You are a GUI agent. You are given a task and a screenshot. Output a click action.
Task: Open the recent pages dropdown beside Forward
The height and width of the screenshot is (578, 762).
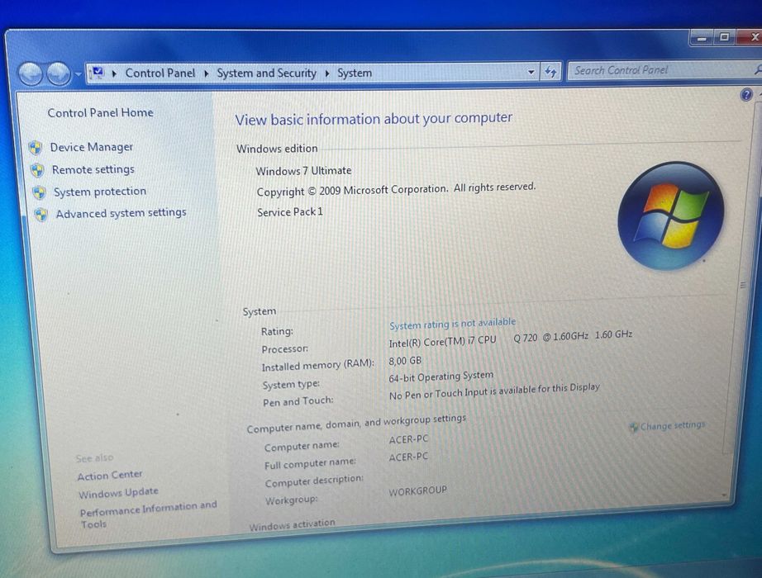78,74
